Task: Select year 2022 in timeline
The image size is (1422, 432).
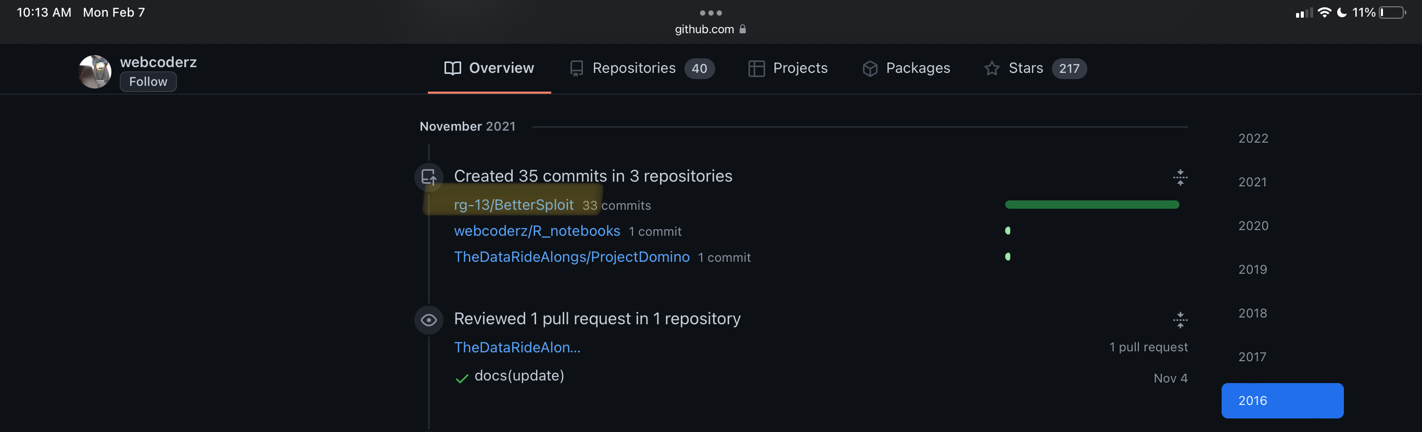Action: 1253,138
